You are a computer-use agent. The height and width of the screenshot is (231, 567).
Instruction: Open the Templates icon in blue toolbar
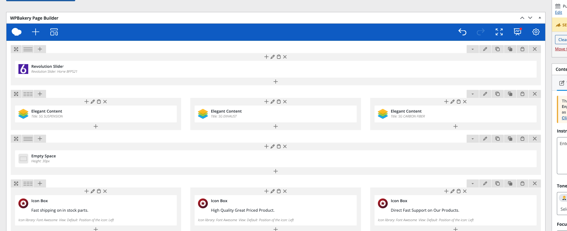coord(54,32)
